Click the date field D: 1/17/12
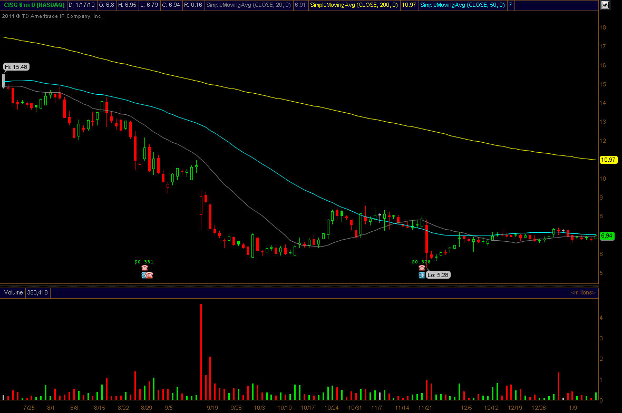Image resolution: width=622 pixels, height=413 pixels. pyautogui.click(x=82, y=5)
